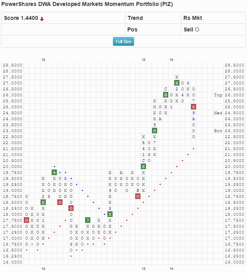Click the Bot label on right axis
Image resolution: width=247 pixels, height=273 pixels.
218,131
